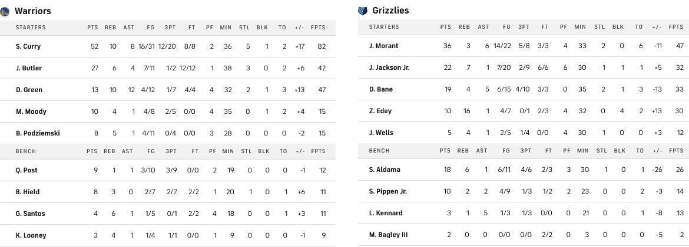The height and width of the screenshot is (247, 689).
Task: Click the Grizzlies team logo icon
Action: pos(362,11)
